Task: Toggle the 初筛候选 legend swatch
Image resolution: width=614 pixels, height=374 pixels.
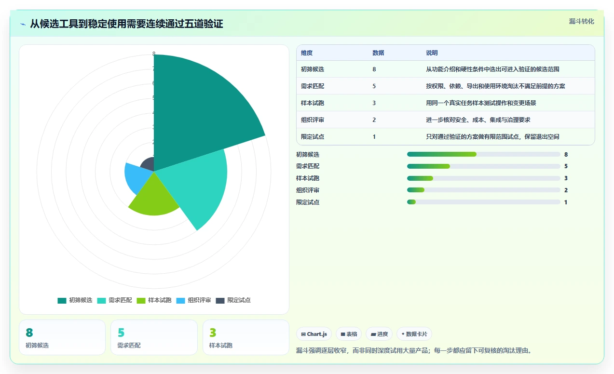Action: pos(62,300)
